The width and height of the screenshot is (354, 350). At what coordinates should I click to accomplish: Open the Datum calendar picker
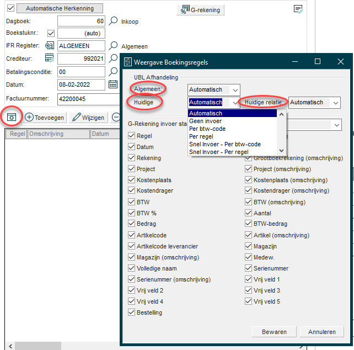pos(113,84)
